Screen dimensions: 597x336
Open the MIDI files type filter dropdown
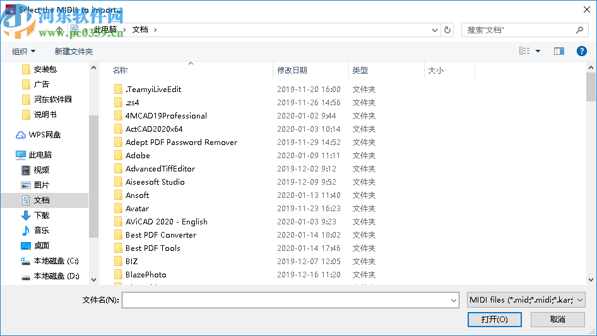[x=526, y=300]
